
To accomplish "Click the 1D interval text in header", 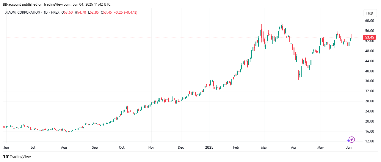I will coord(46,12).
